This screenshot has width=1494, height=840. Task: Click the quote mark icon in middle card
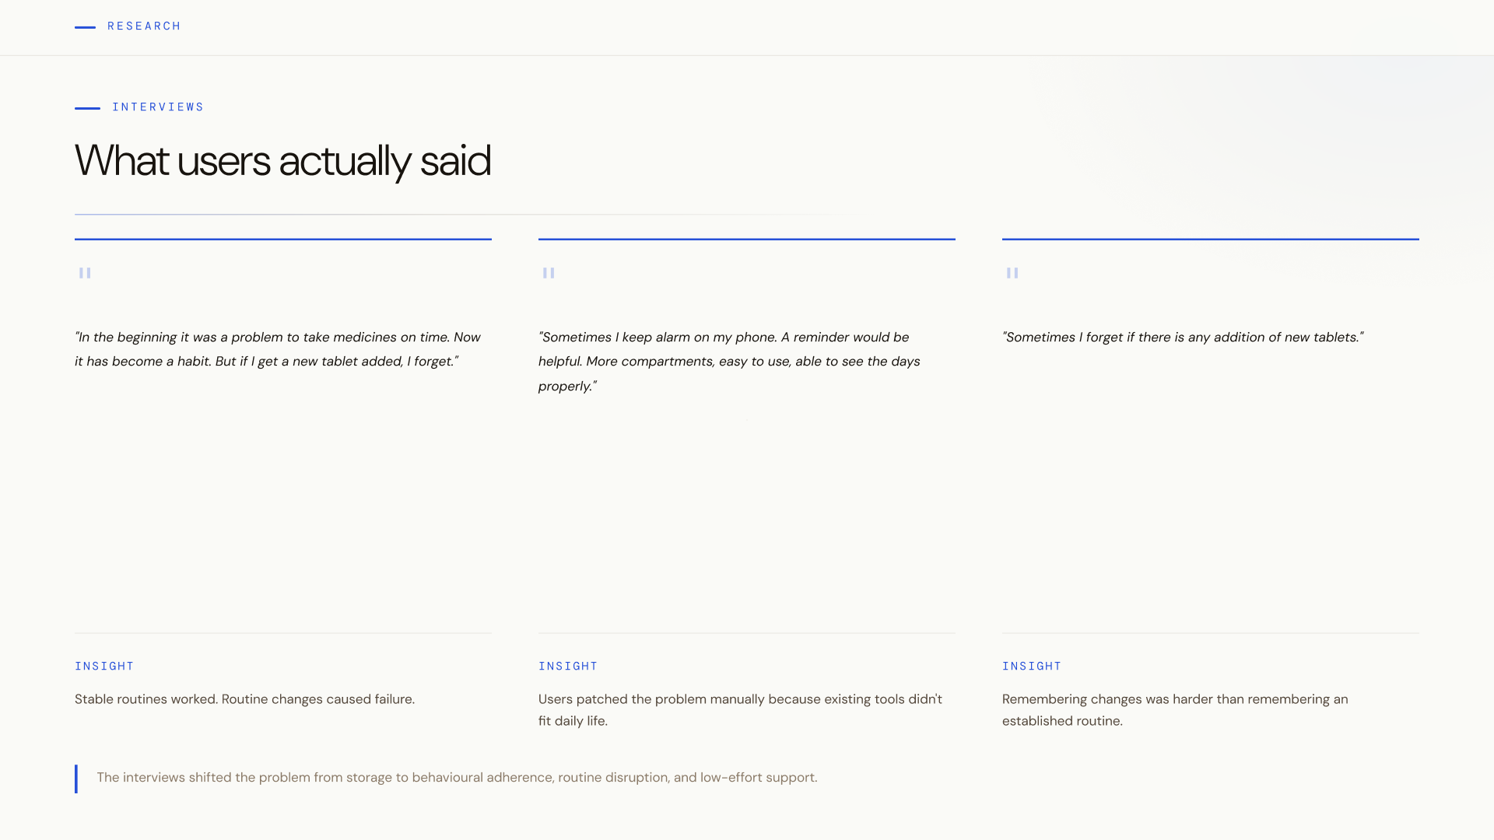549,273
